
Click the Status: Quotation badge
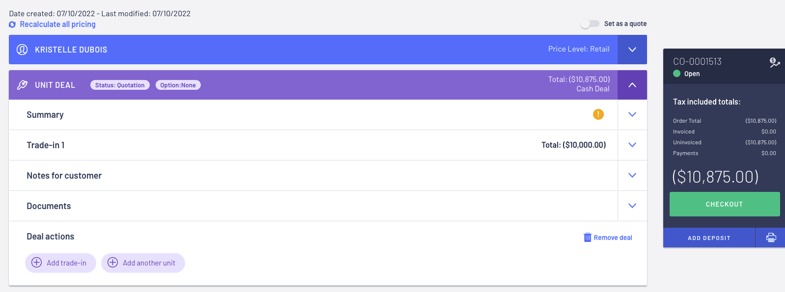[120, 85]
